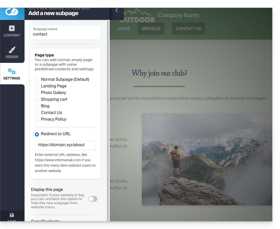Toggle the Display this page switch
Image resolution: width=280 pixels, height=229 pixels.
(x=93, y=199)
